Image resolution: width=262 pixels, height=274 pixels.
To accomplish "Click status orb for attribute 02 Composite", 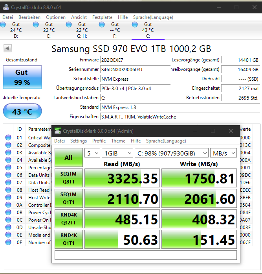I will [x=8, y=145].
